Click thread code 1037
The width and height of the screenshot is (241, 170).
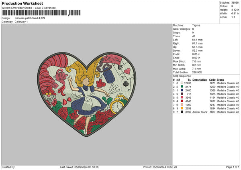coord(212,101)
